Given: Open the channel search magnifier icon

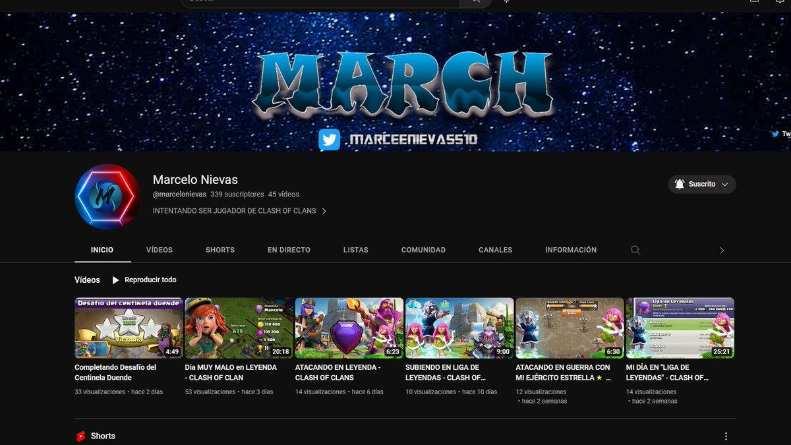Looking at the screenshot, I should point(635,250).
